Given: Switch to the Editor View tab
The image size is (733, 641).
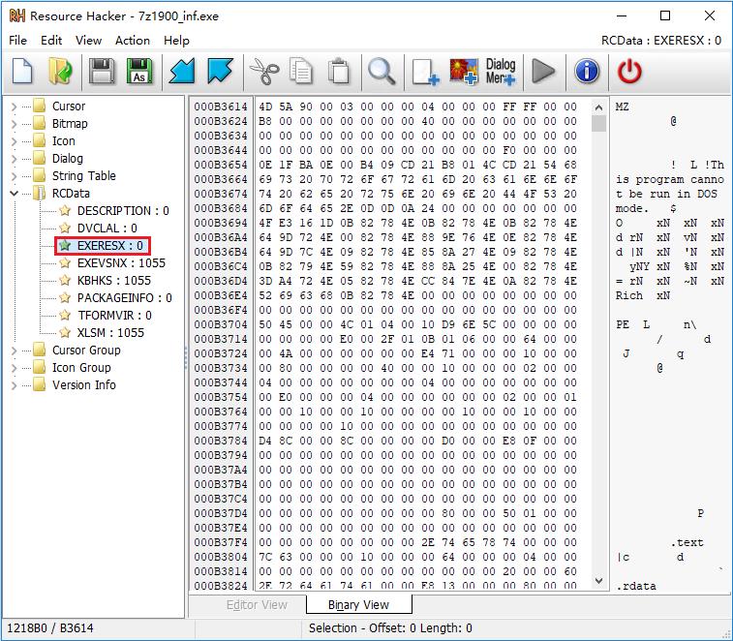Looking at the screenshot, I should click(x=257, y=605).
